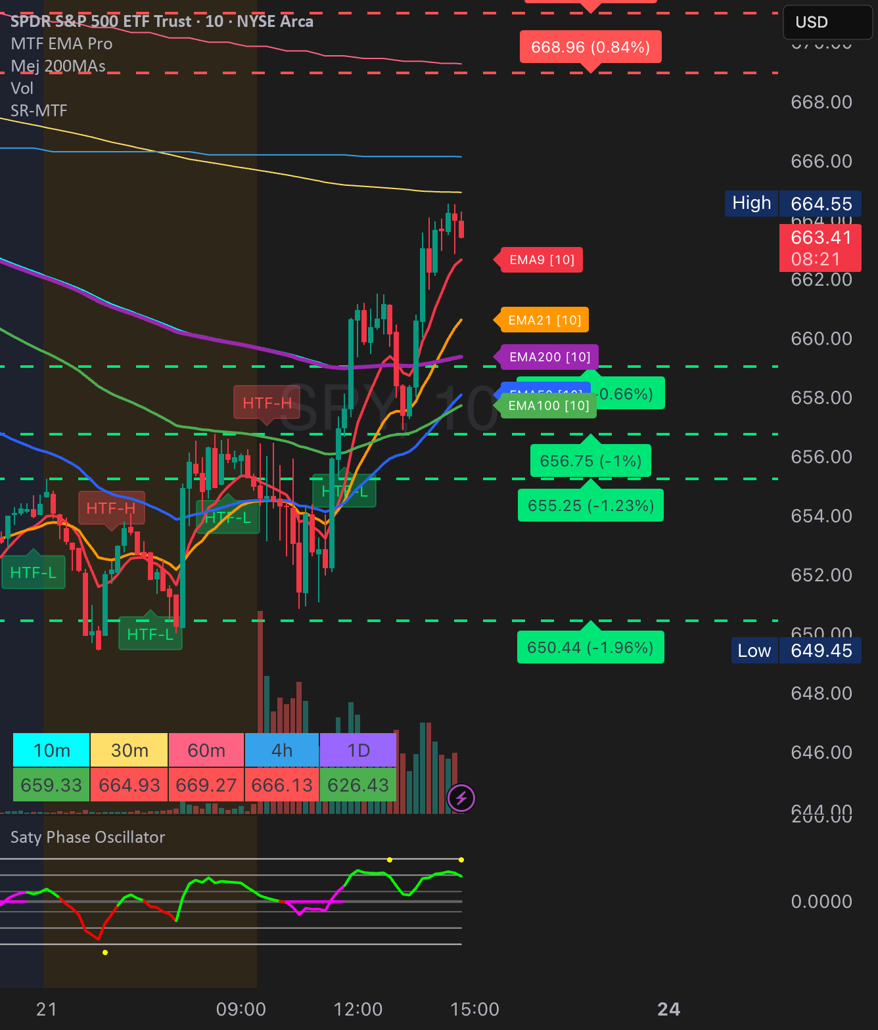This screenshot has height=1030, width=878.
Task: Open MTF EMA Pro indicator legend
Action: point(62,44)
